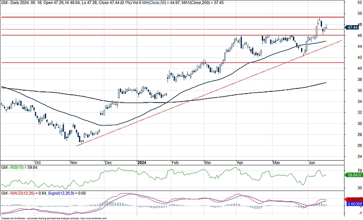Click the 40 price axis label
363x220 pixels.
[x=360, y=68]
